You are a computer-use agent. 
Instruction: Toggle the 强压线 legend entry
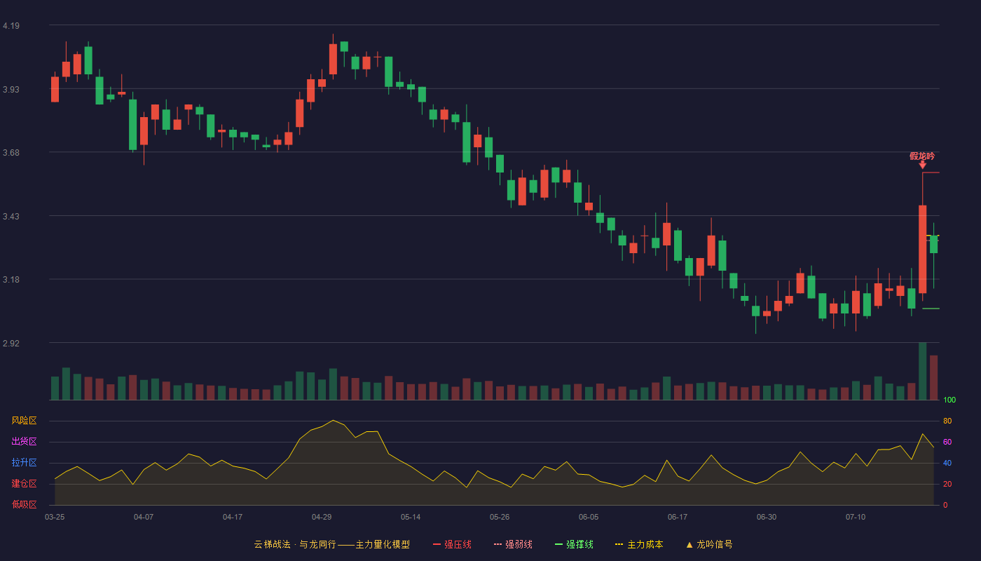click(x=452, y=544)
